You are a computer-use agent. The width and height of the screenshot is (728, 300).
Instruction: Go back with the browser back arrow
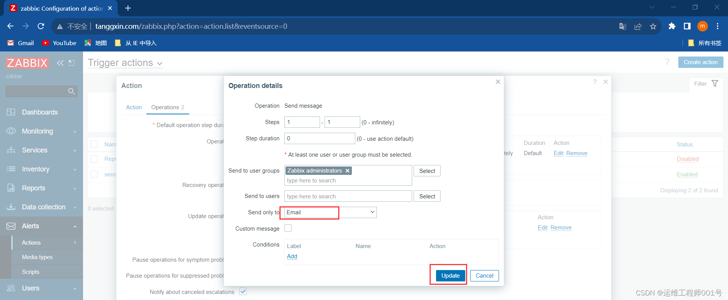(x=10, y=26)
